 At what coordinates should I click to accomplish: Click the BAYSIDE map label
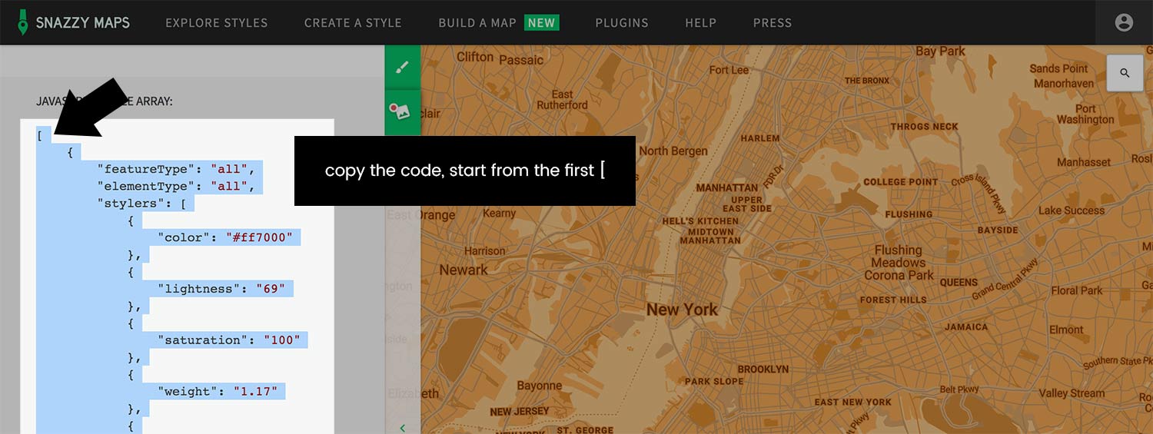[x=998, y=230]
